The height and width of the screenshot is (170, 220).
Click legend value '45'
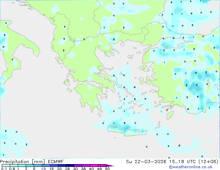99,169
